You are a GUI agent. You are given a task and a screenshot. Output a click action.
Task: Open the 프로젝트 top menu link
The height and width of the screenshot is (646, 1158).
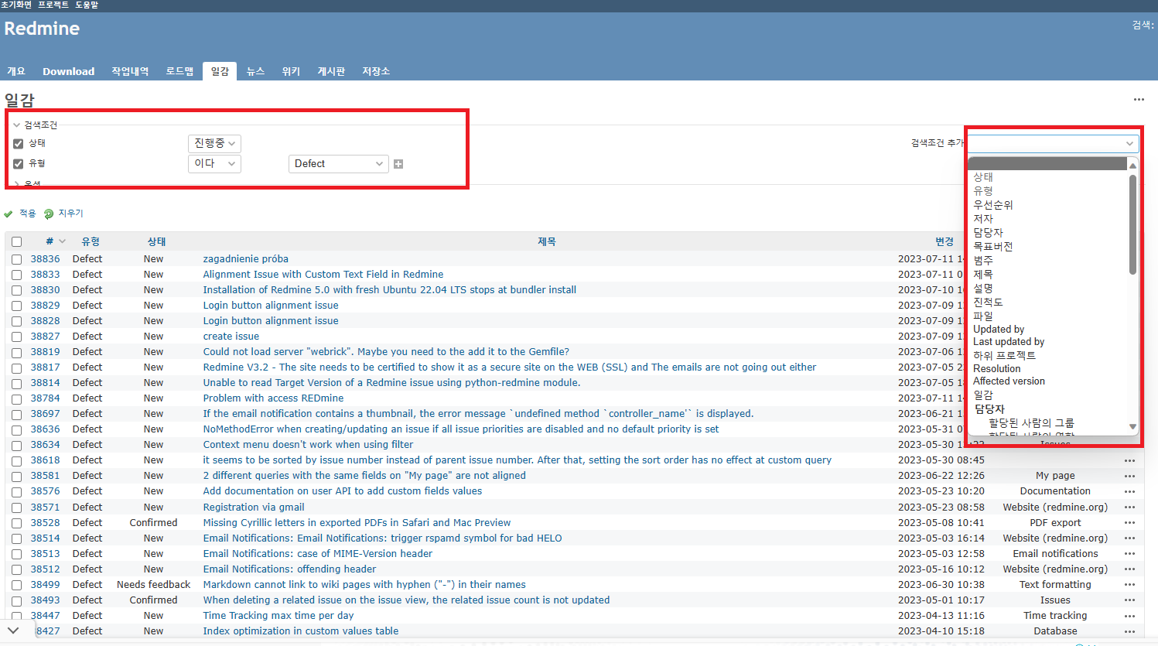pos(53,5)
